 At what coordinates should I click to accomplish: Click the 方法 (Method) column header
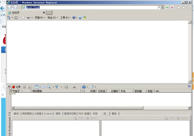(x=123, y=91)
